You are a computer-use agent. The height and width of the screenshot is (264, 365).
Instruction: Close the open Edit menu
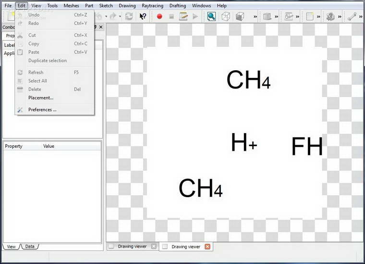pos(22,6)
